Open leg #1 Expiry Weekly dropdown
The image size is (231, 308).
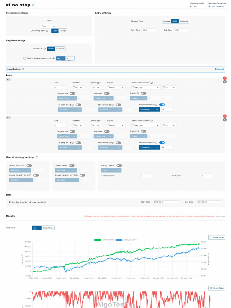[x=116, y=88]
